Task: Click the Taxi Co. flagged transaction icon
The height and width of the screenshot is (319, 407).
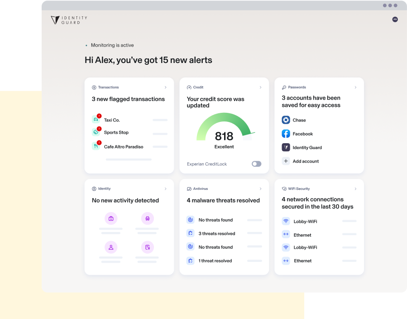Action: coord(96,120)
